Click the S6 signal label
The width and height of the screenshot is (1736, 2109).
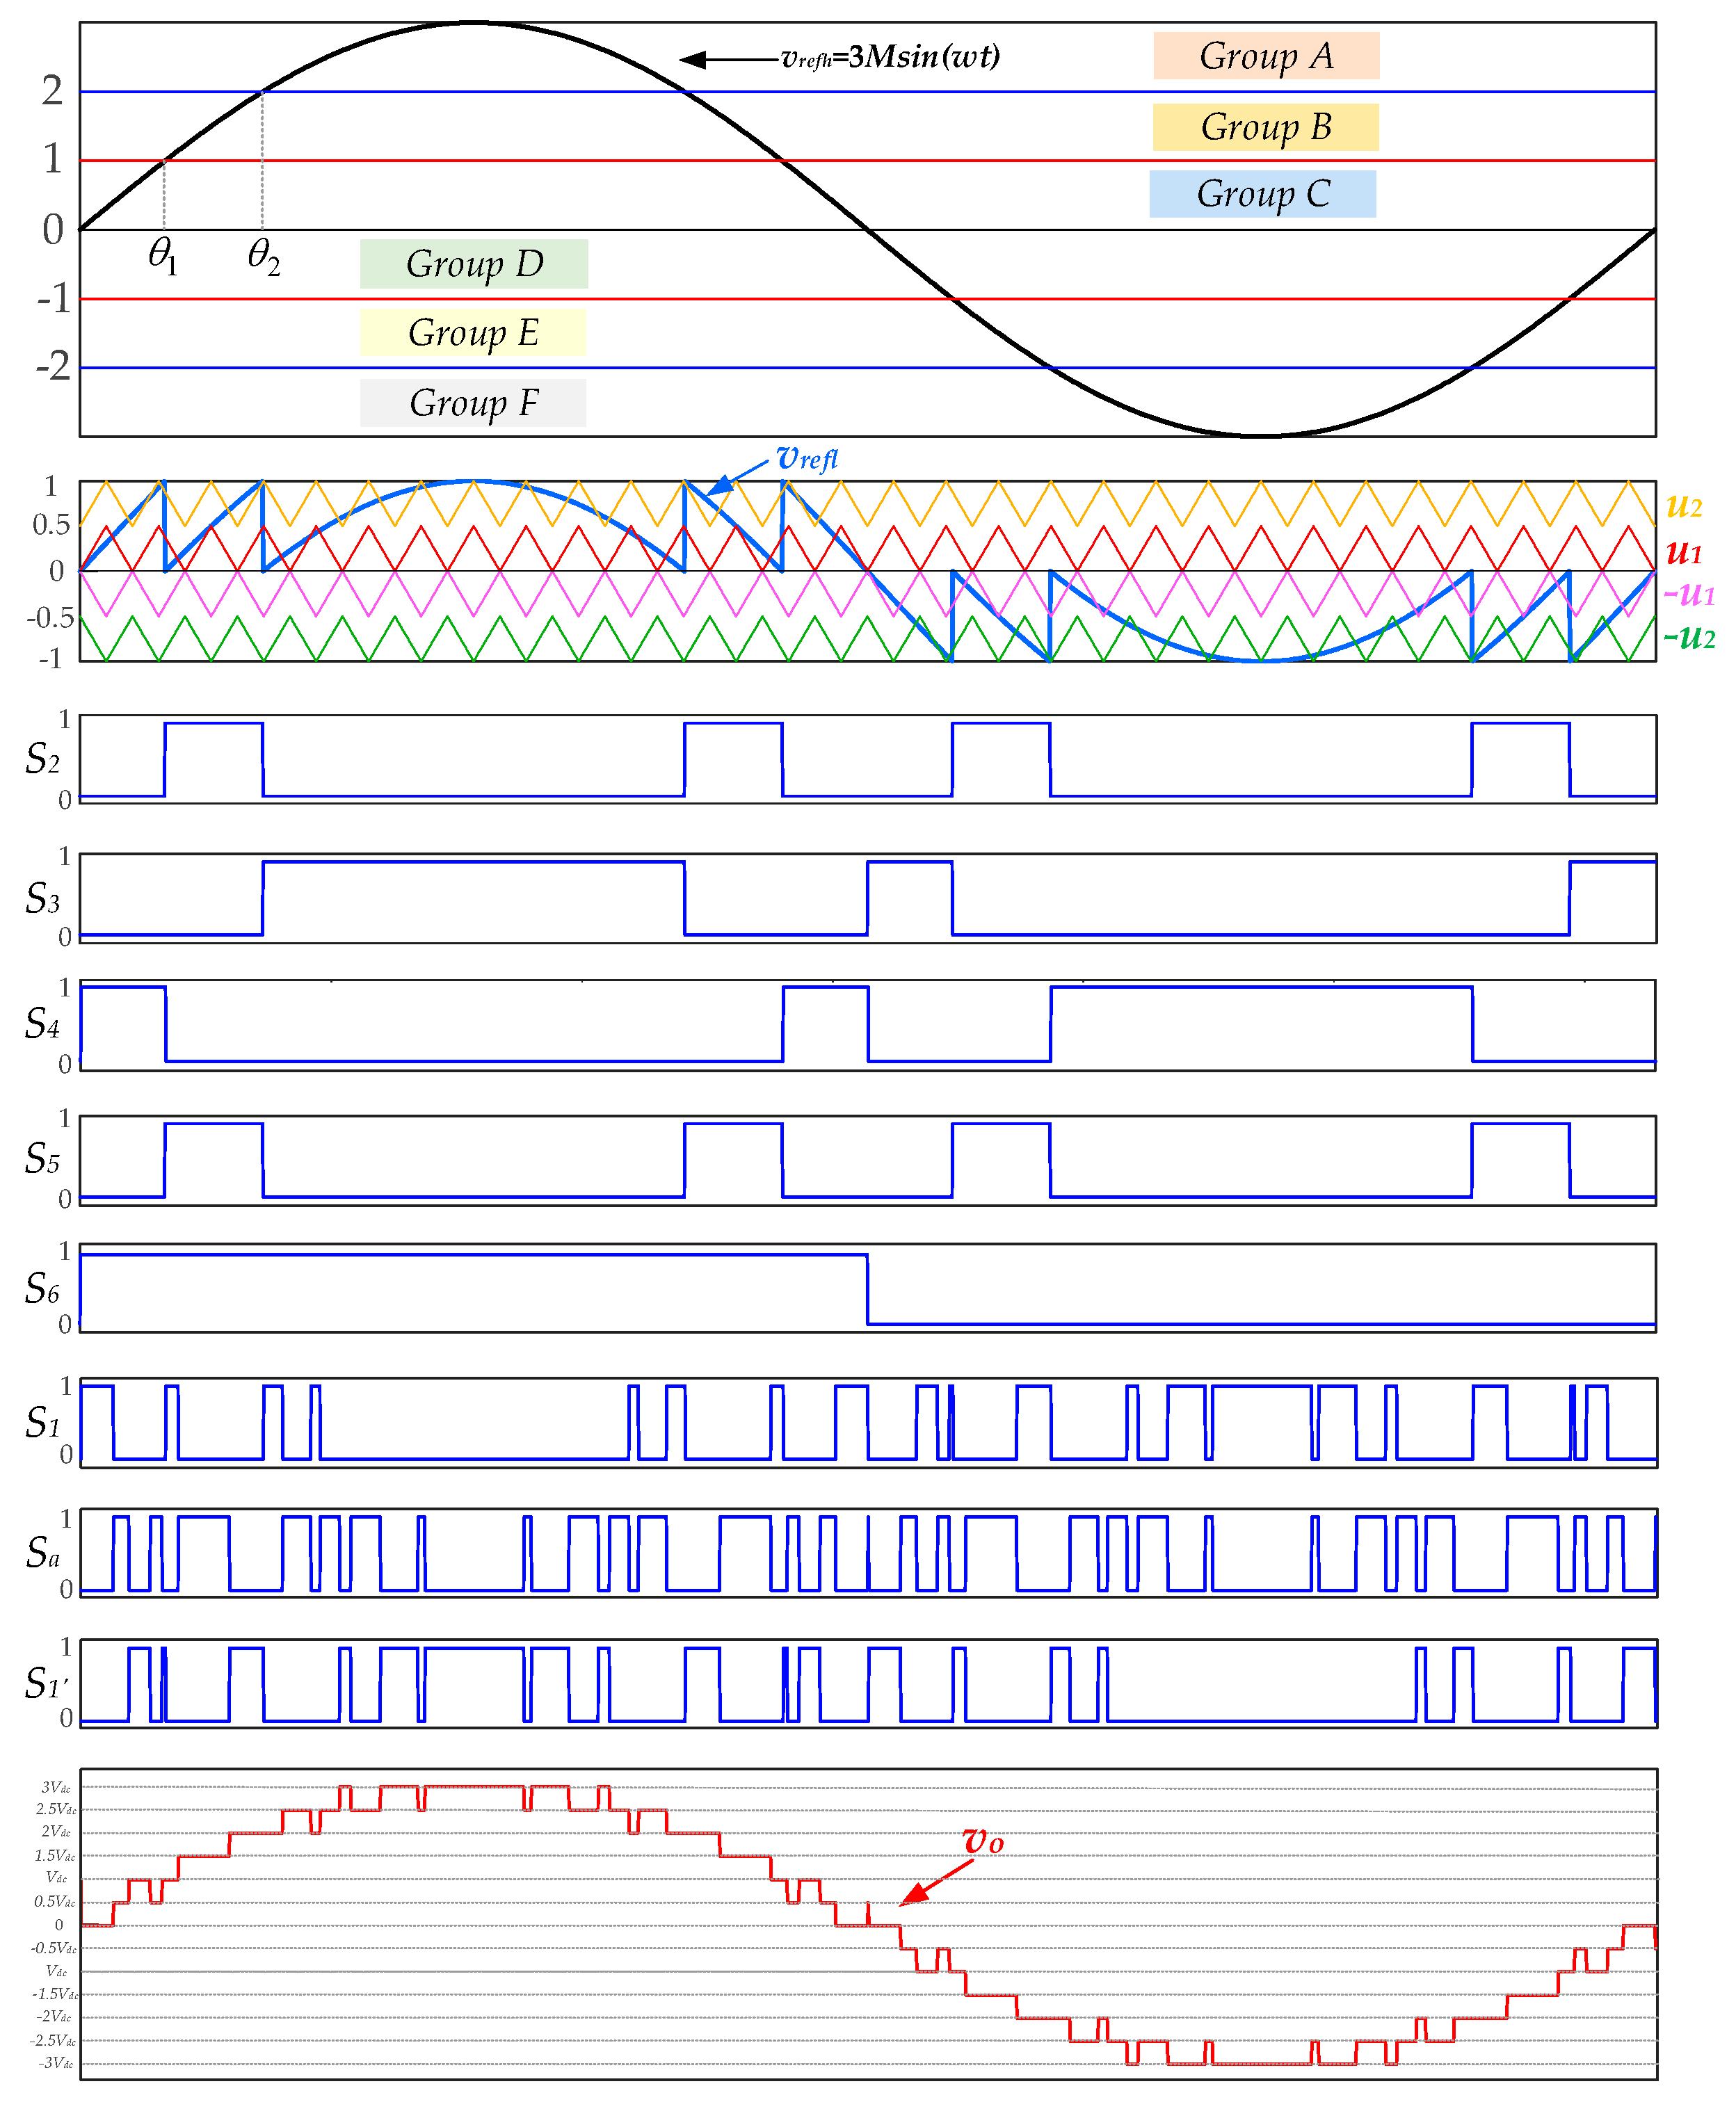42,1288
